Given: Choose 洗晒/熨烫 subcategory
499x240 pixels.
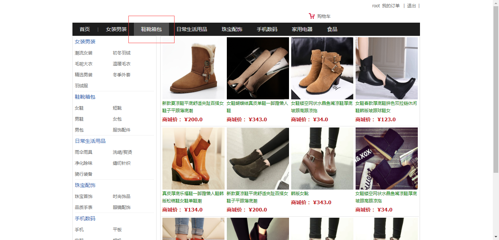Looking at the screenshot, I should coord(123,152).
